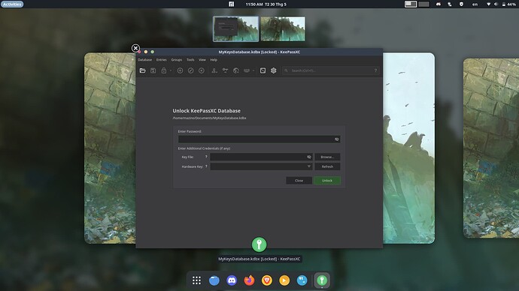
Task: Focus the Search field in the toolbar
Action: coord(330,70)
